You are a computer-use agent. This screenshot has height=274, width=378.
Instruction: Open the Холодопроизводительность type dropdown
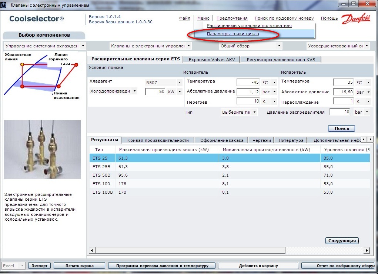[x=134, y=91]
